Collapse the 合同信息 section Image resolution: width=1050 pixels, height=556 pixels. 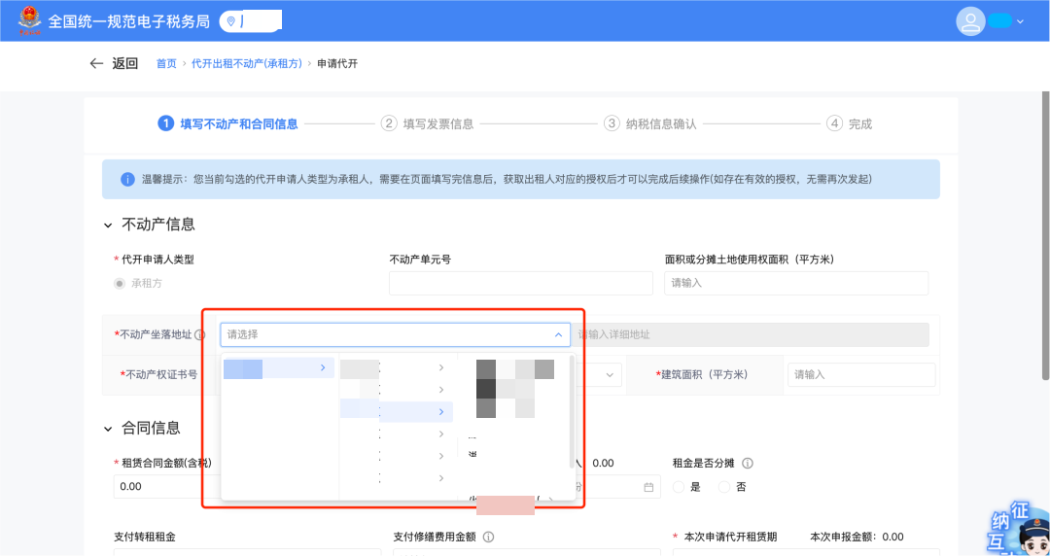click(x=108, y=428)
